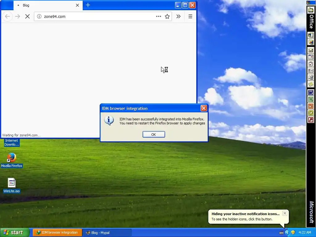Show hidden tray icons arrow
Image resolution: width=316 pixels, height=237 pixels.
[287, 233]
